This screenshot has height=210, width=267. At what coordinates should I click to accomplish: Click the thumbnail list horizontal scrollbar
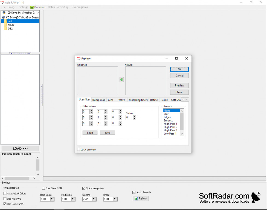click(18, 178)
